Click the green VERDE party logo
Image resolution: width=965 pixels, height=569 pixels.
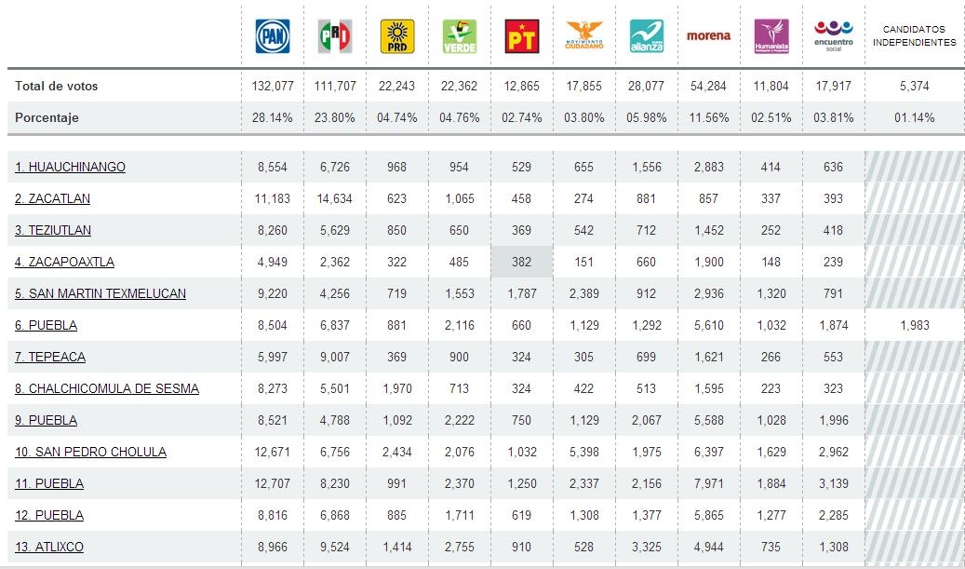coord(459,36)
